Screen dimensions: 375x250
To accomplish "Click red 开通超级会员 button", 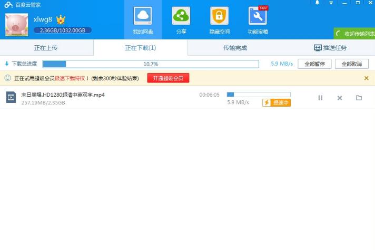I will 168,78.
